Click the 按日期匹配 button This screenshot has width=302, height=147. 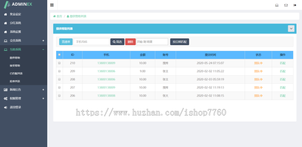tap(180, 42)
